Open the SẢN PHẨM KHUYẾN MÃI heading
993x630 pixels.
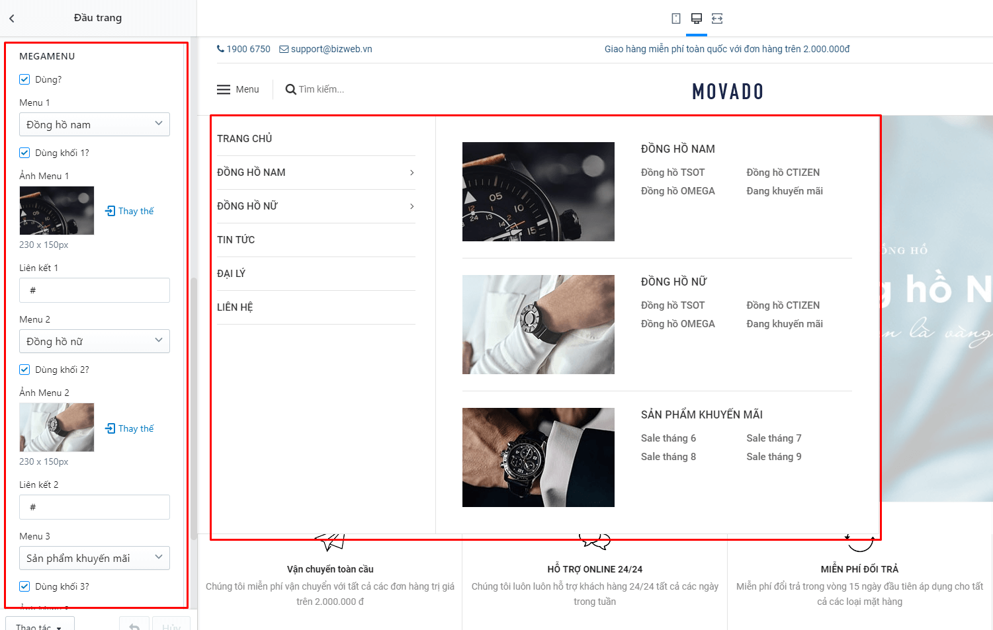pyautogui.click(x=702, y=415)
